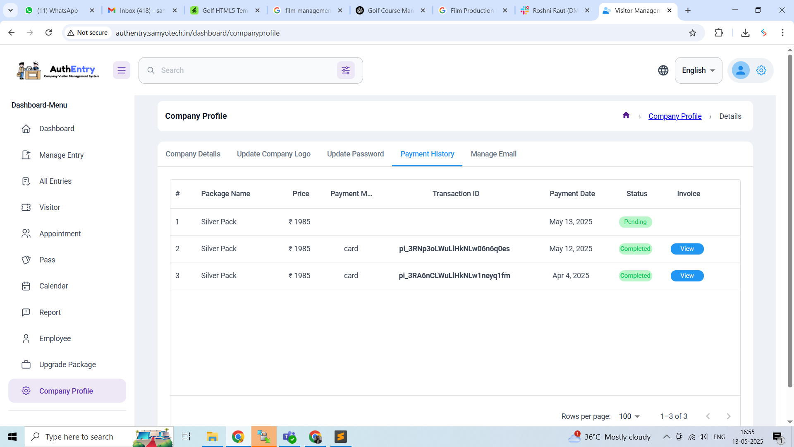The width and height of the screenshot is (794, 447).
Task: Open the Manage Email tab
Action: (493, 154)
